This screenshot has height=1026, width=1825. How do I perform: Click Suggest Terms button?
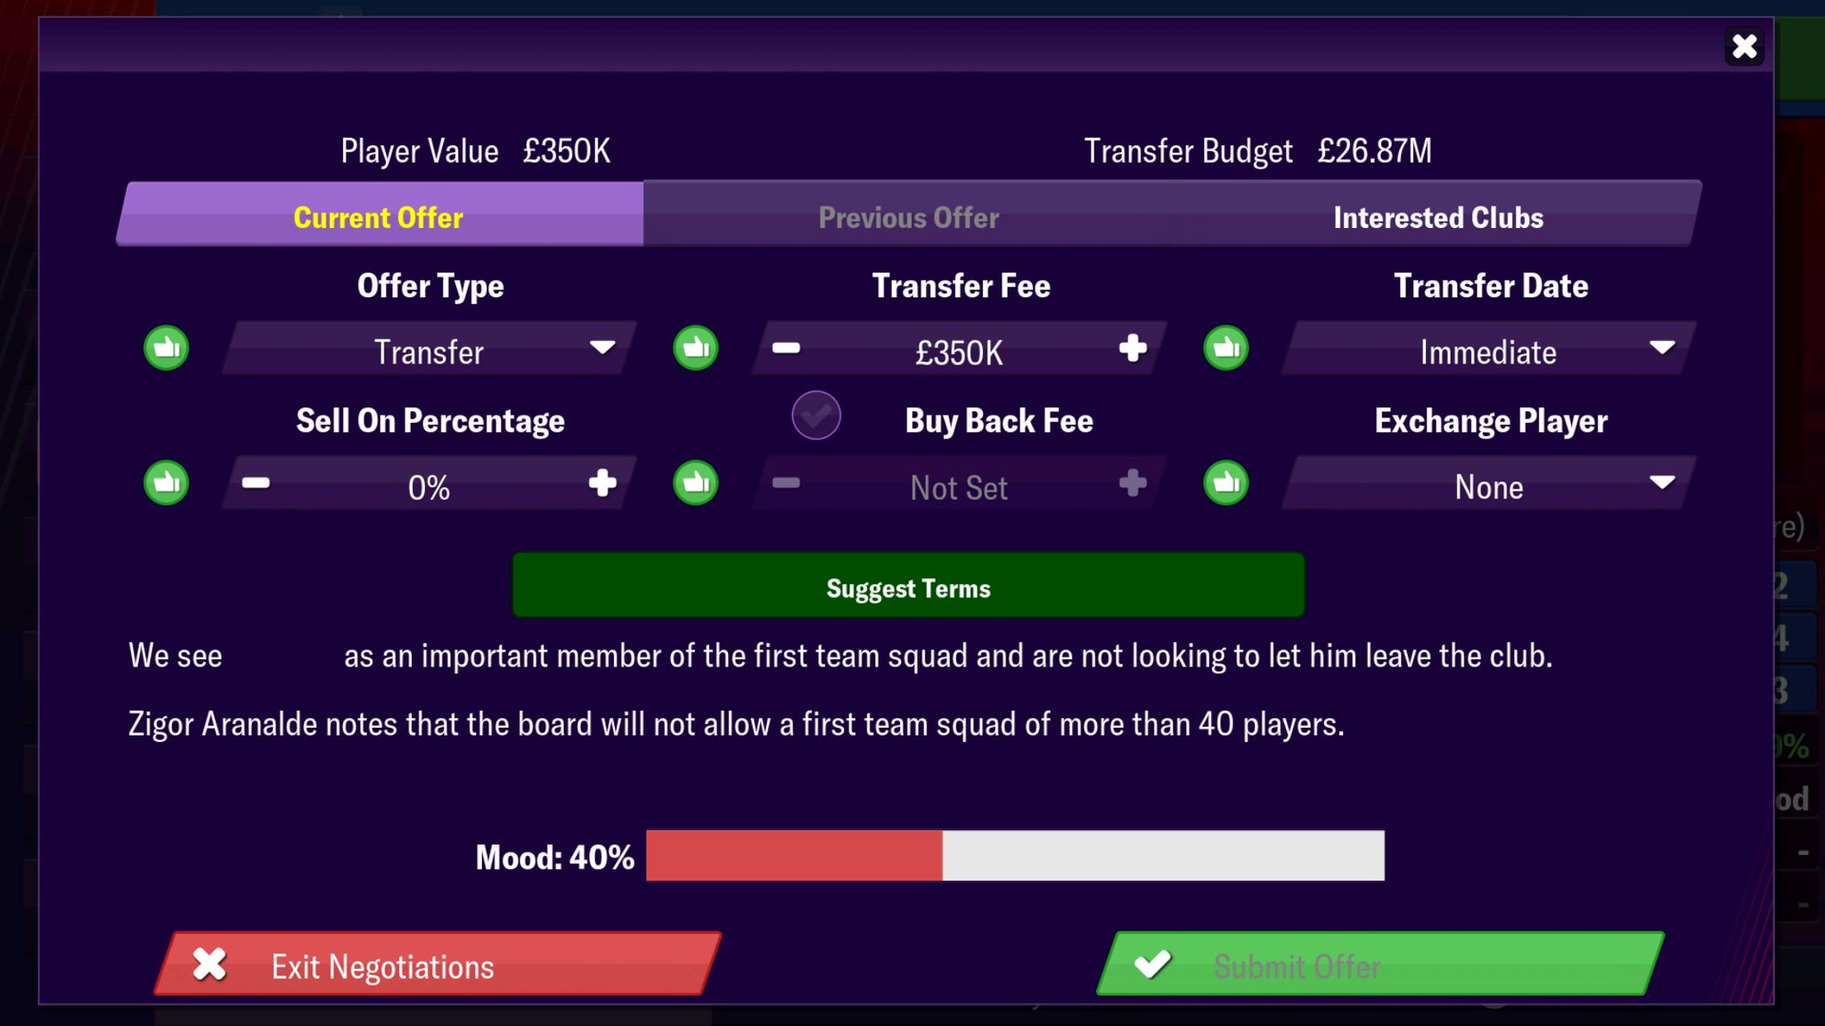tap(909, 586)
